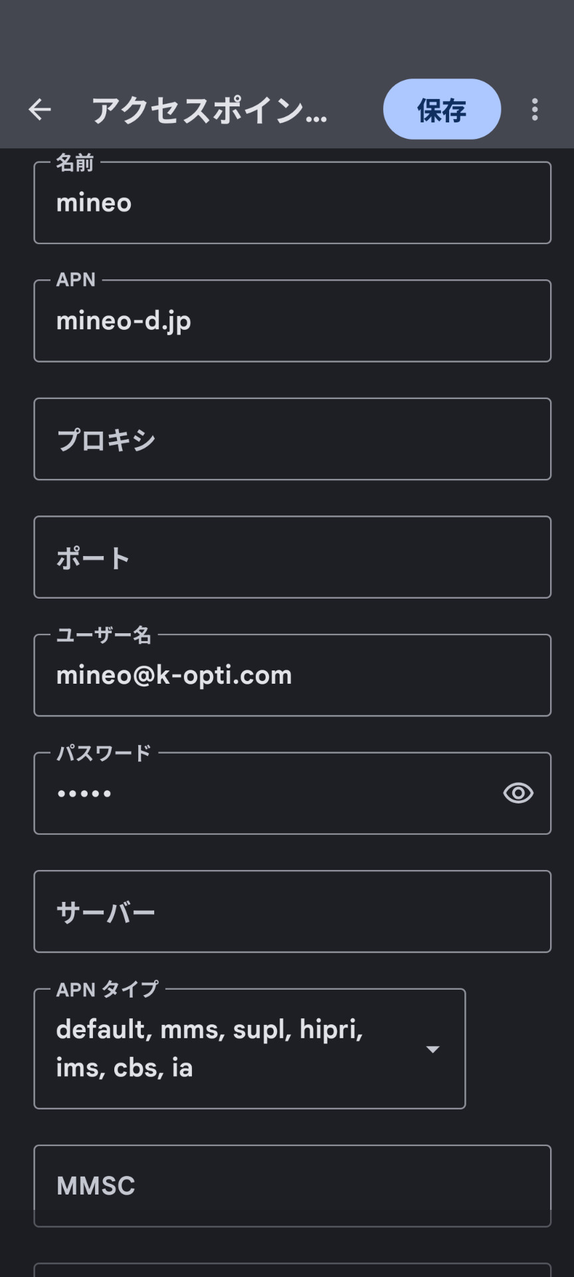
Task: Tap the back arrow icon
Action: coord(40,110)
